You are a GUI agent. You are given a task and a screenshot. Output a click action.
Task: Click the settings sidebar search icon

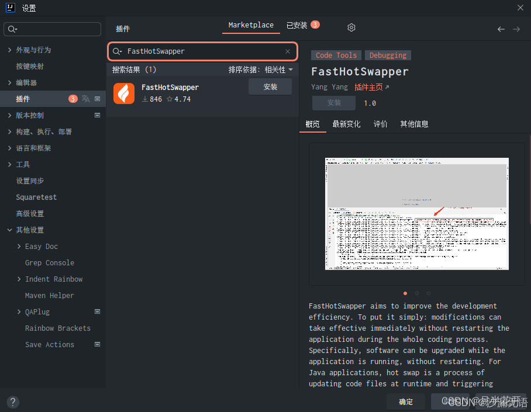12,29
